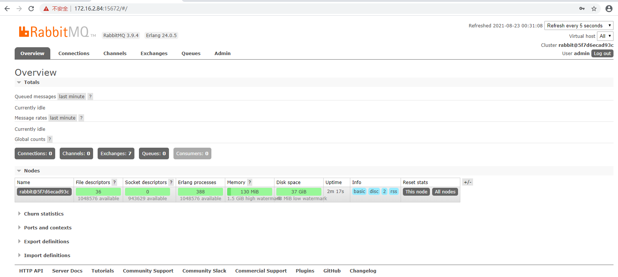The width and height of the screenshot is (618, 277).
Task: Open HTTP API footer link
Action: click(x=31, y=271)
